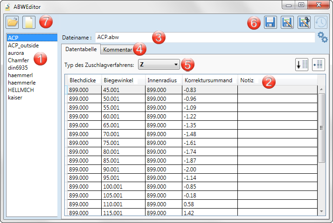Switch to the Kommentar tab
333x223 pixels.
[118, 49]
